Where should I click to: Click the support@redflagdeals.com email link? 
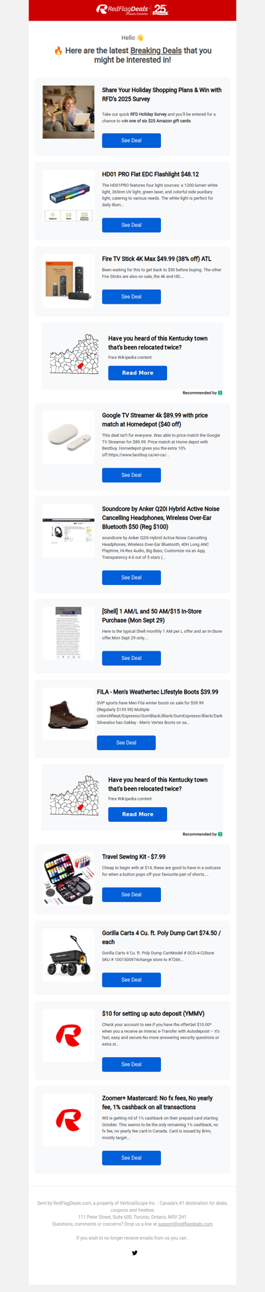[x=185, y=1224]
